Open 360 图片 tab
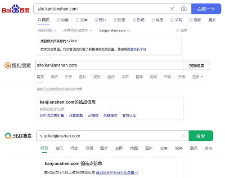This screenshot has height=178, width=225. pyautogui.click(x=104, y=148)
